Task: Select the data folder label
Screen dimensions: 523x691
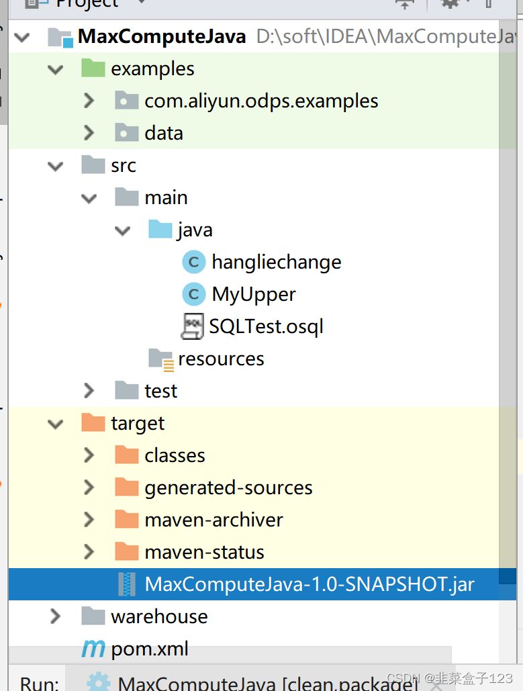Action: (x=164, y=133)
